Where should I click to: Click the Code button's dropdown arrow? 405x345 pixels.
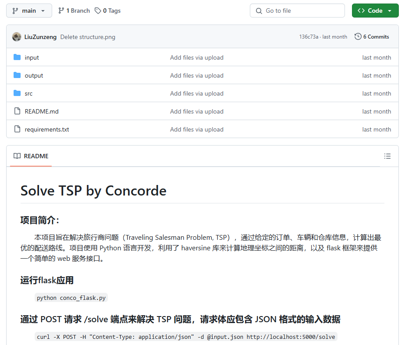tap(390, 11)
